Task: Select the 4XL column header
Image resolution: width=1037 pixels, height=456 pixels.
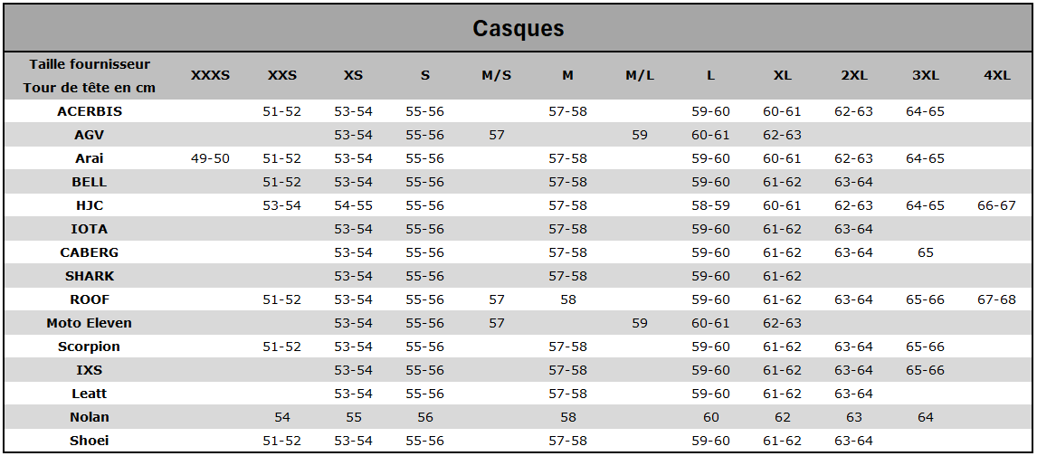Action: point(996,75)
